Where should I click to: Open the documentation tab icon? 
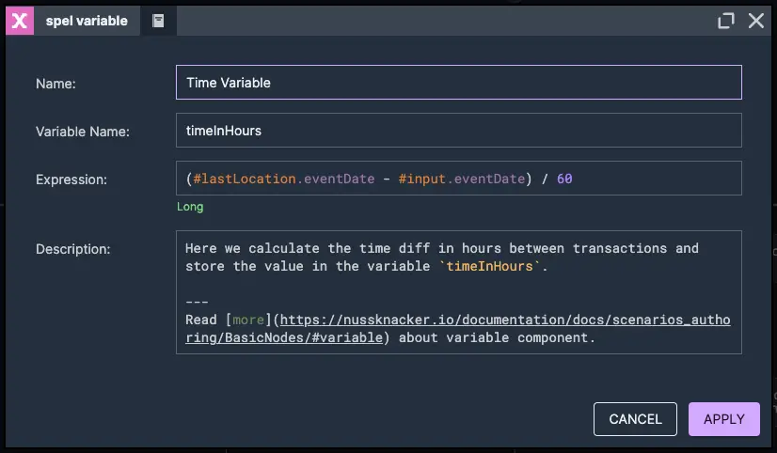pos(158,21)
